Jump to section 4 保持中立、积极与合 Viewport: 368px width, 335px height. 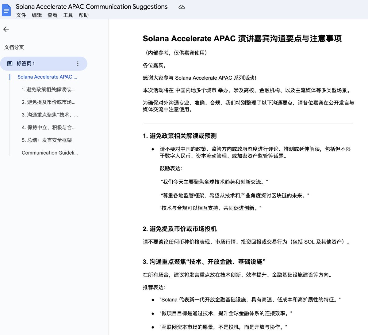click(49, 127)
